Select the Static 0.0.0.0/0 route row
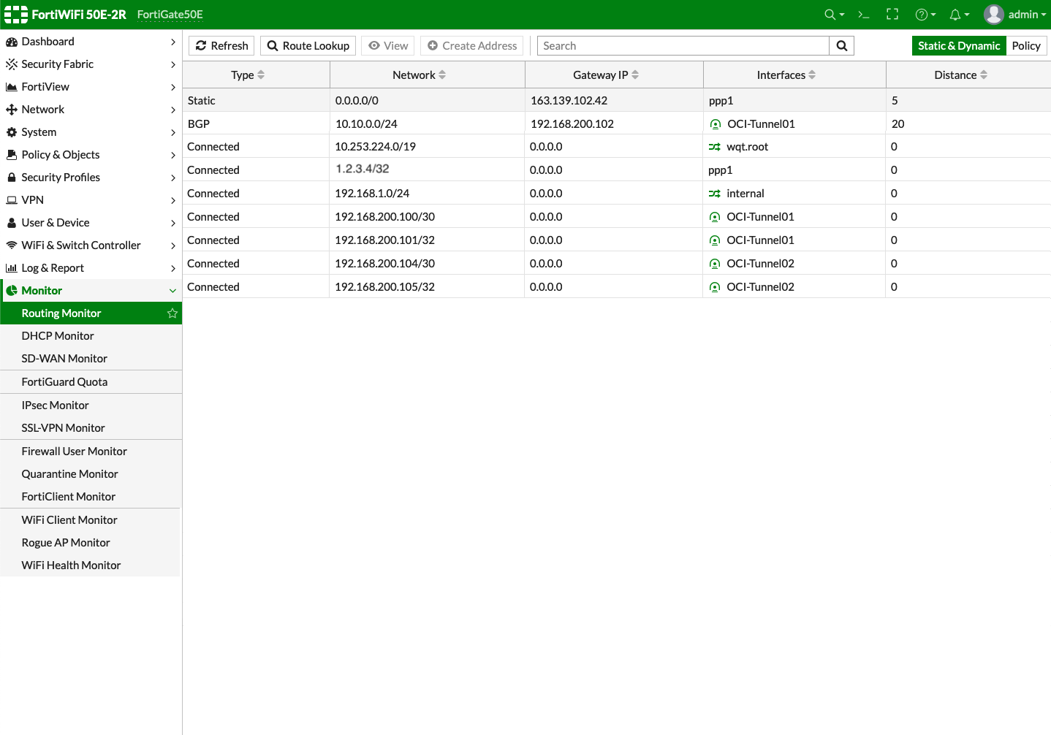Screen dimensions: 1051x735 coord(617,101)
